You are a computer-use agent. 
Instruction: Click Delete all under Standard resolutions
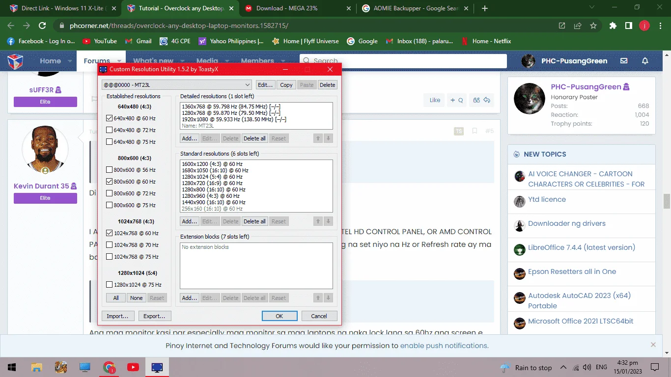pos(254,221)
